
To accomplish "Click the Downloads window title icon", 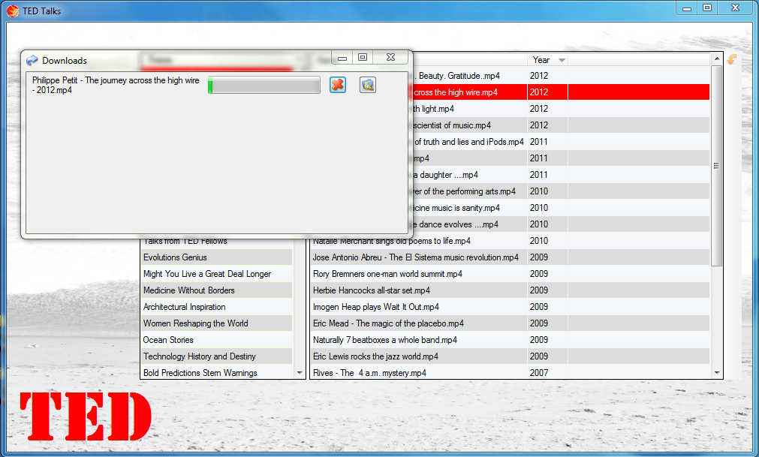I will 32,61.
